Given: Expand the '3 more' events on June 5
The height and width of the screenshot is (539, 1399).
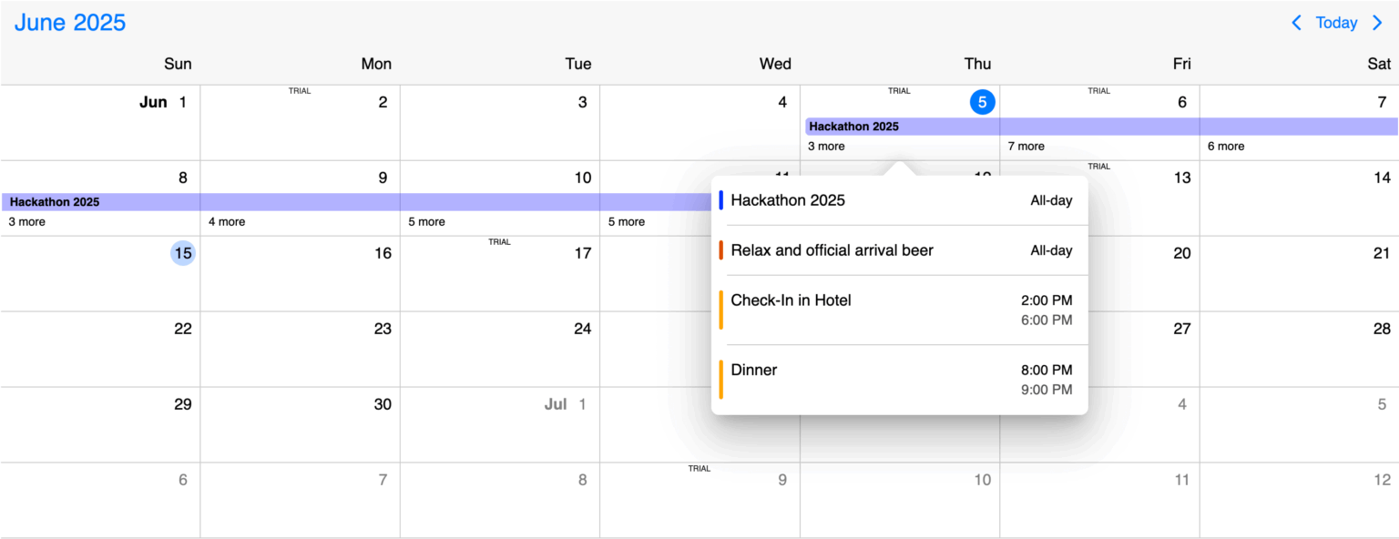Looking at the screenshot, I should pyautogui.click(x=825, y=146).
